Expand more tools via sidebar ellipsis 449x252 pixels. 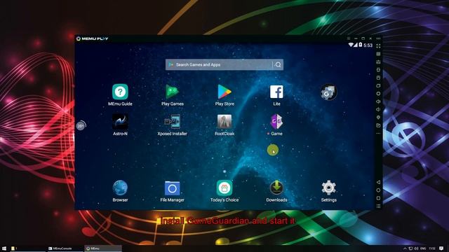point(378,133)
